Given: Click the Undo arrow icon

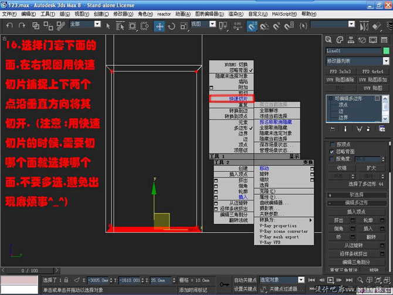Looking at the screenshot, I should point(9,25).
